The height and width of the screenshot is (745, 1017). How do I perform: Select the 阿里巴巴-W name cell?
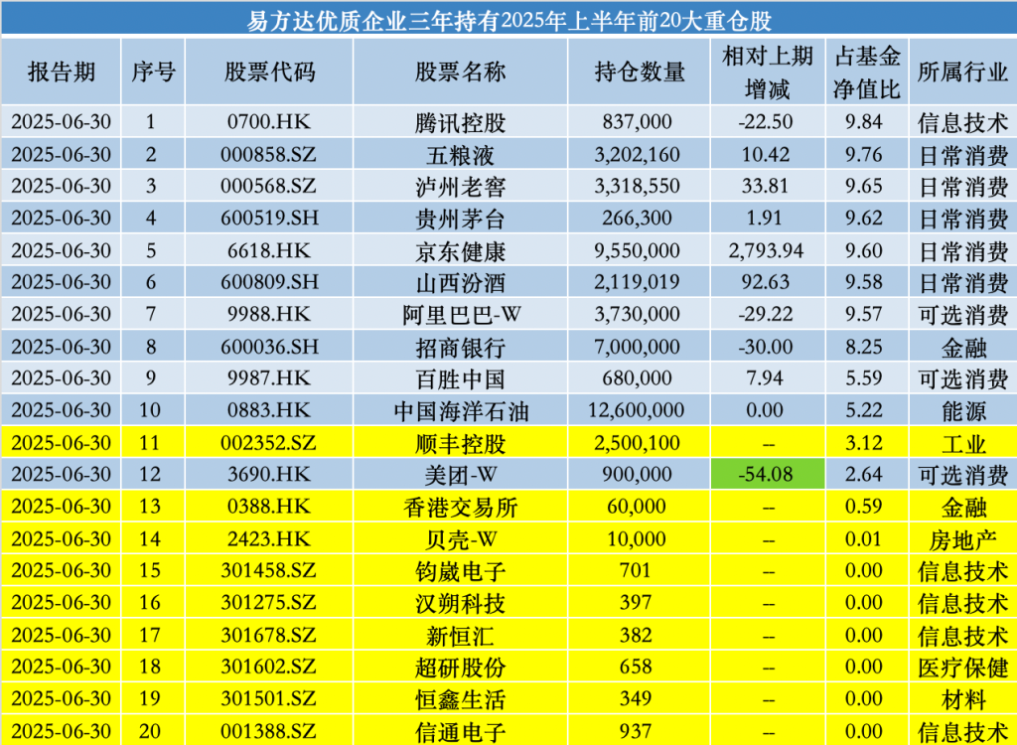pos(461,314)
